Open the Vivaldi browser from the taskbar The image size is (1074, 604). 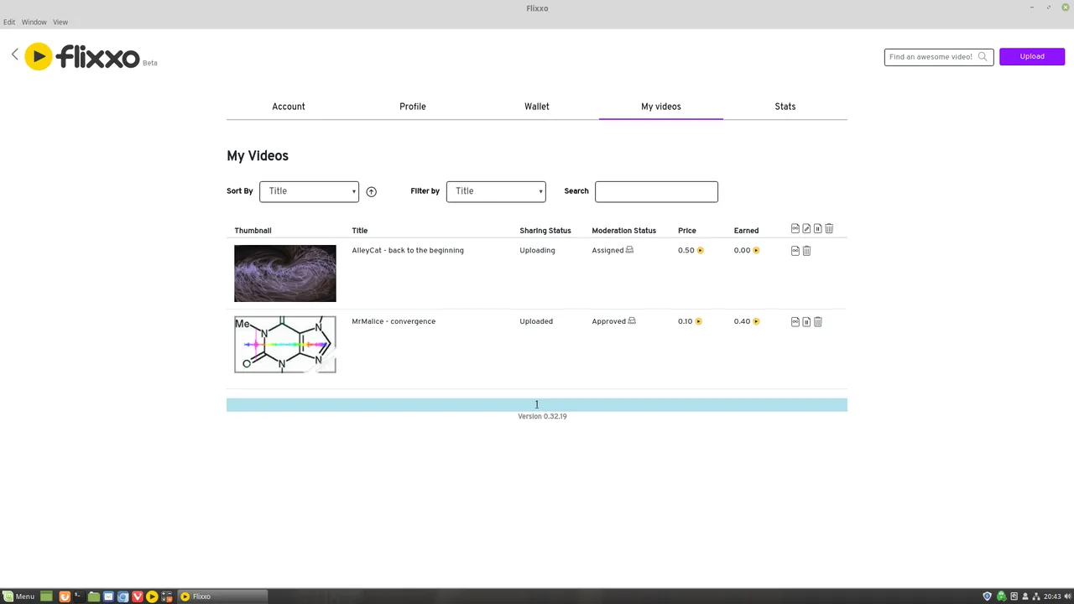138,596
